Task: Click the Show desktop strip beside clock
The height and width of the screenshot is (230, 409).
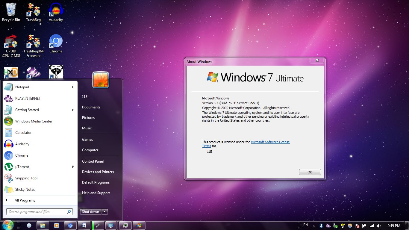Action: (407, 226)
